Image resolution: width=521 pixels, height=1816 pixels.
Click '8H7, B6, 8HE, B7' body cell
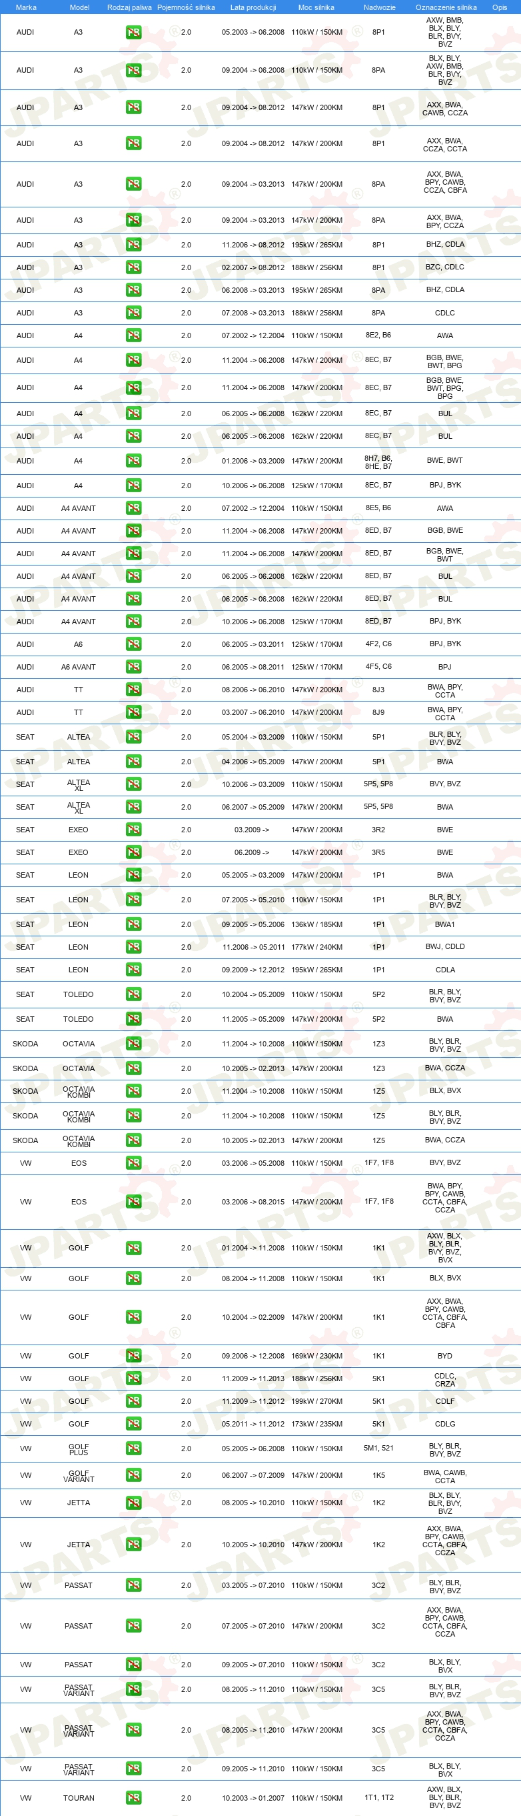(x=378, y=462)
